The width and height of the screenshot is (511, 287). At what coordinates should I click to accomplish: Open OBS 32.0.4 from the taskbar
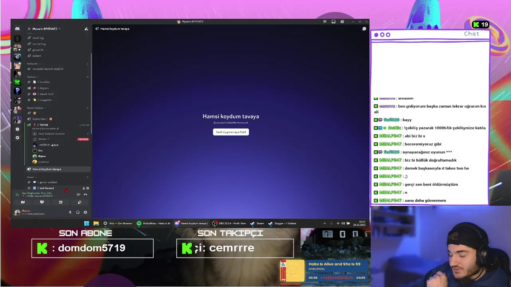[229, 223]
